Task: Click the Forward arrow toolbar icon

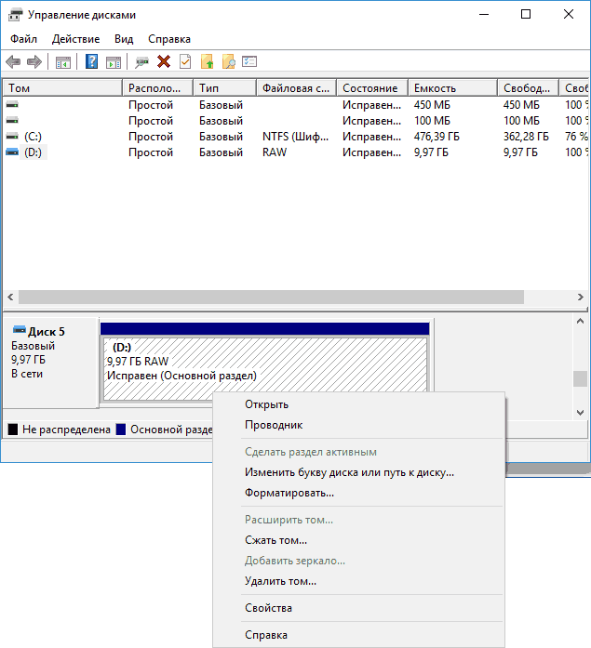Action: pyautogui.click(x=34, y=62)
